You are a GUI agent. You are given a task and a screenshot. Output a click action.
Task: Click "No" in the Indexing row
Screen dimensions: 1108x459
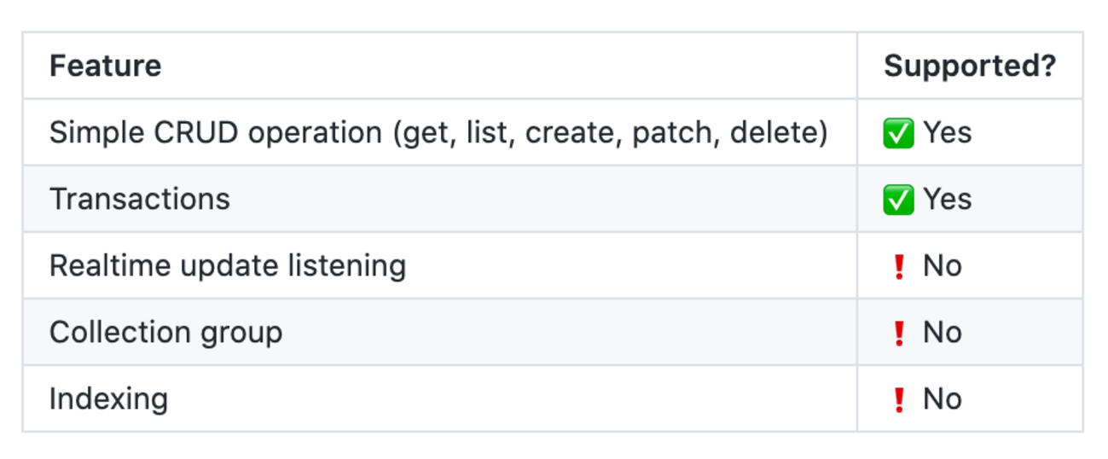943,399
